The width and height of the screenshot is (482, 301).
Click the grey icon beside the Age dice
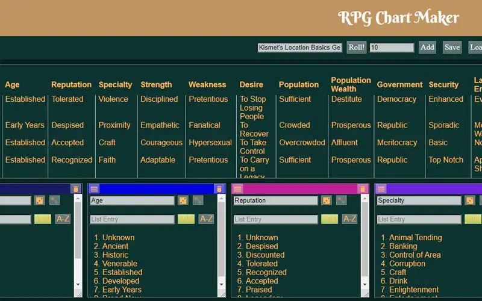coord(198,200)
